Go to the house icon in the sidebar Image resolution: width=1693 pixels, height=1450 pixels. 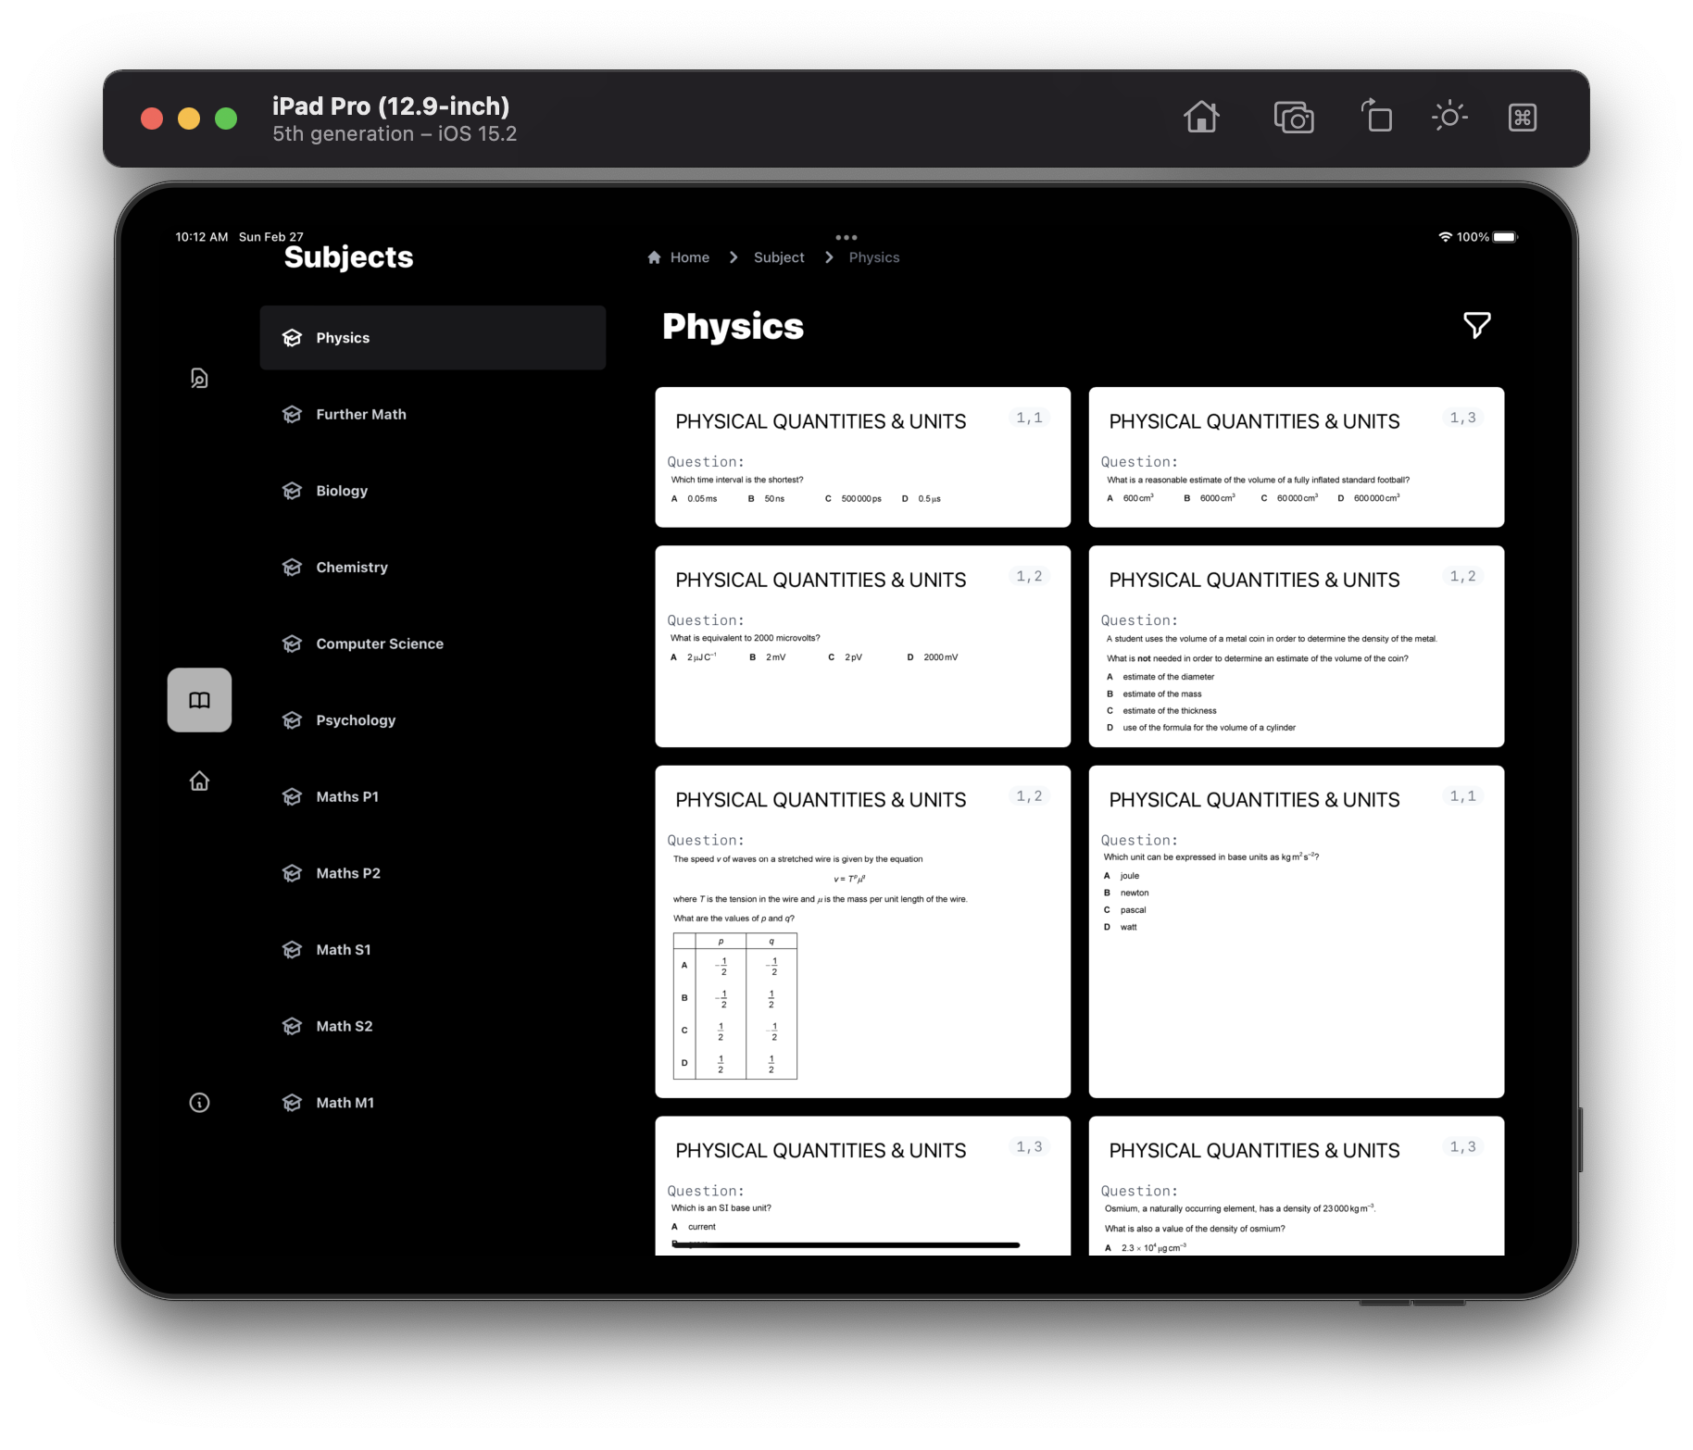click(199, 781)
